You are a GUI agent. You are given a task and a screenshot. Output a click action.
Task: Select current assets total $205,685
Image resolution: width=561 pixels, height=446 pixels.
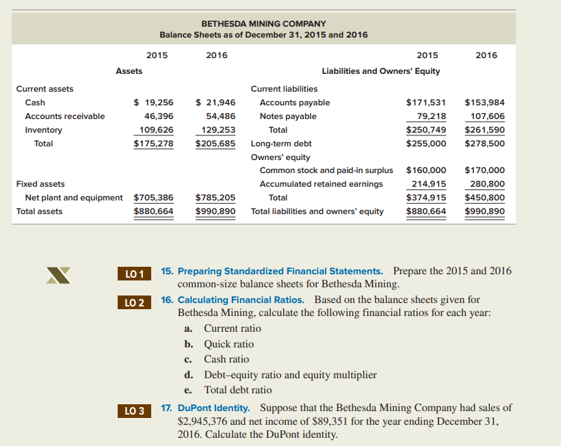tap(216, 144)
